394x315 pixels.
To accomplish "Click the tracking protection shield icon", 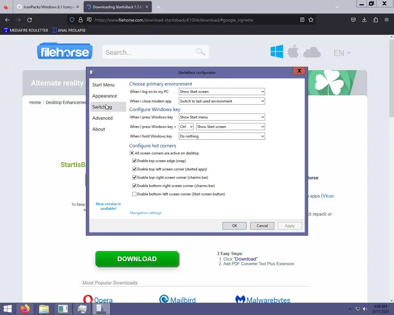I will [x=72, y=20].
